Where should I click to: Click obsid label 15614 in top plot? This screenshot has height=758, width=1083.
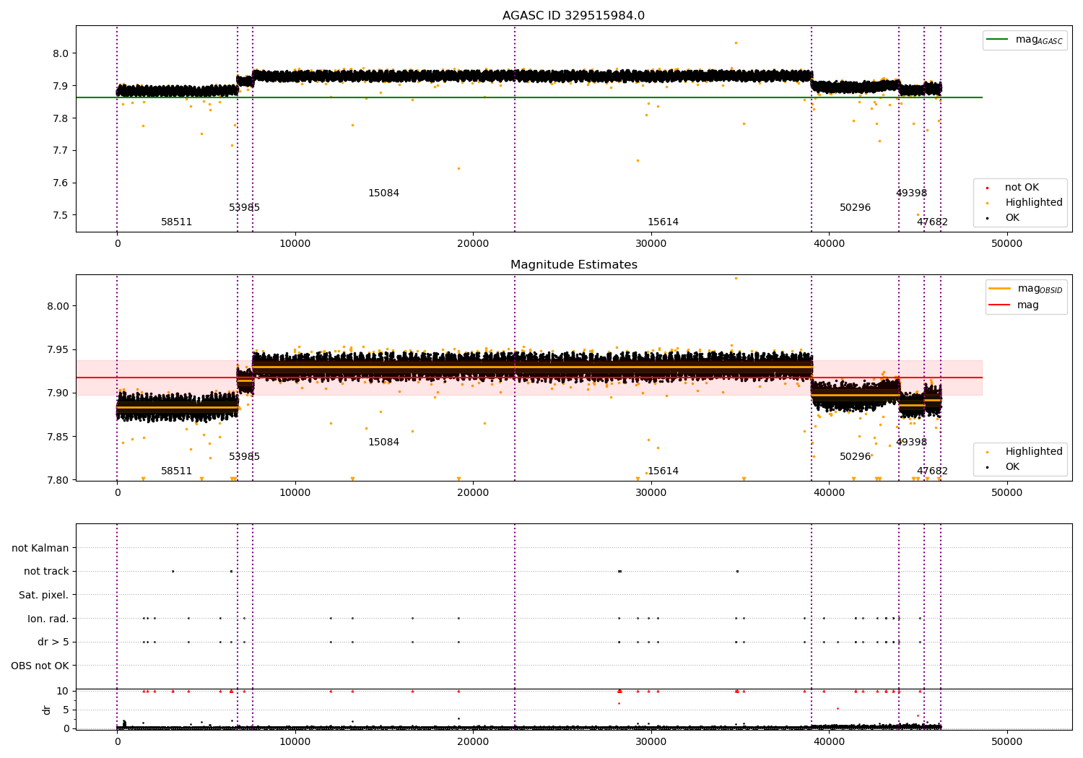[x=663, y=222]
